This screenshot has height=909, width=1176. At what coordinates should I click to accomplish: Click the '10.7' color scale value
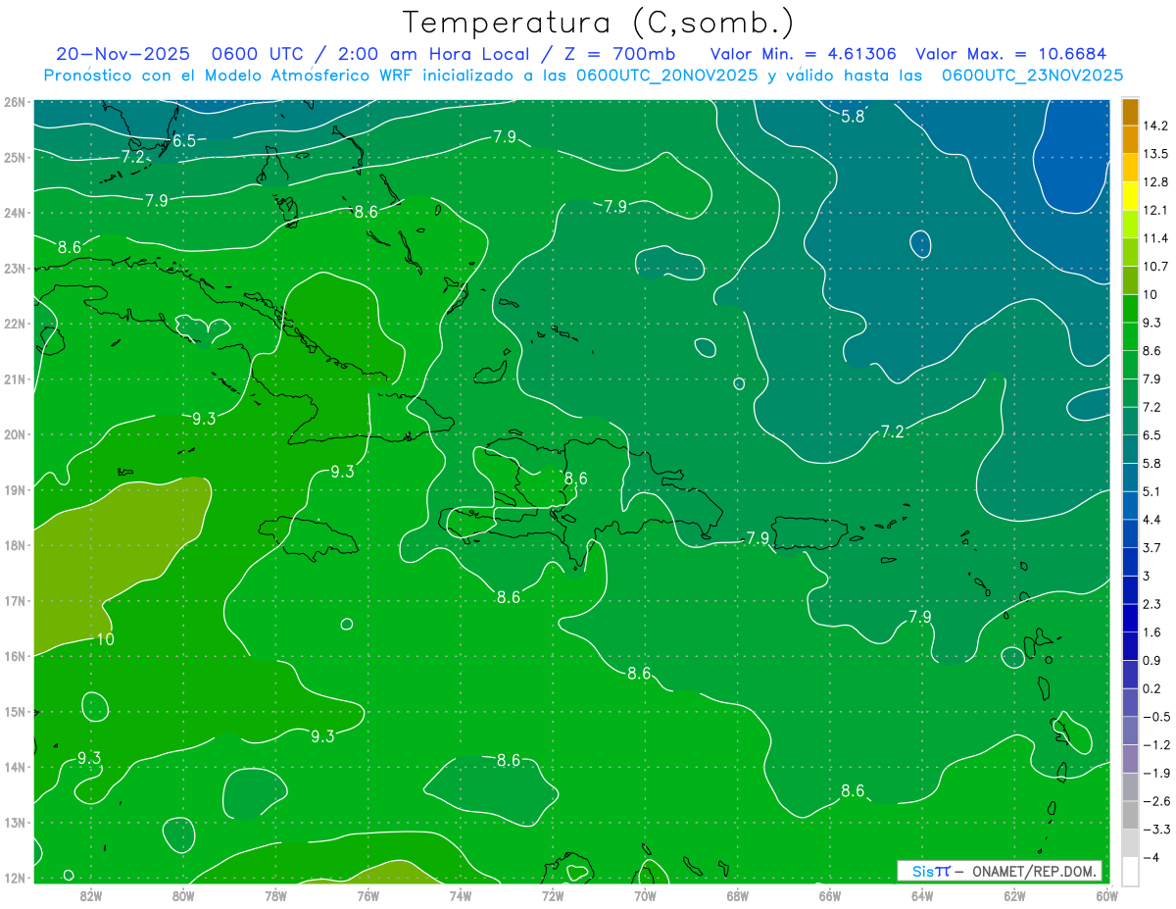tap(1156, 266)
